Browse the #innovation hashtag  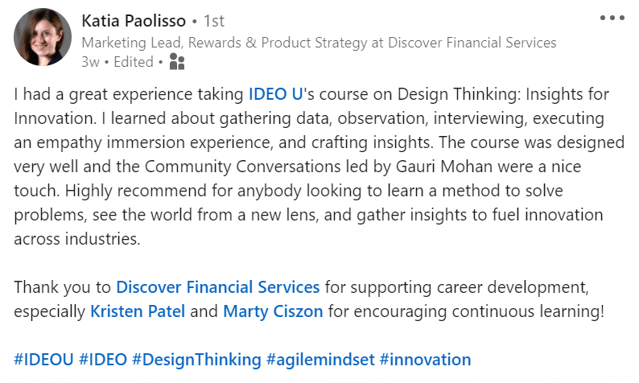tap(425, 359)
